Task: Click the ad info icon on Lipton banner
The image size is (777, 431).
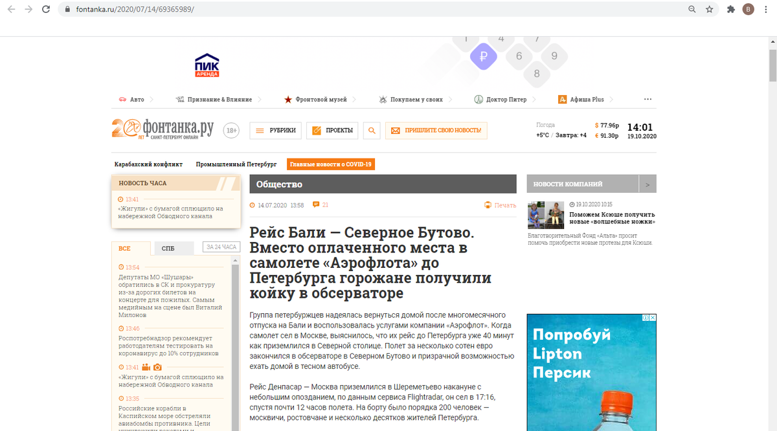Action: point(646,318)
